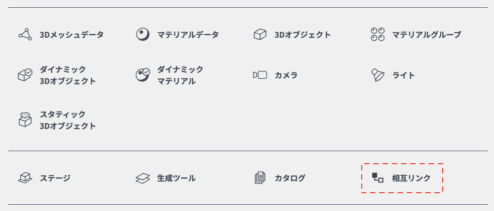Screen dimensions: 494x211
Task: Click the 3Dオブジェクト cube icon
Action: pos(260,35)
